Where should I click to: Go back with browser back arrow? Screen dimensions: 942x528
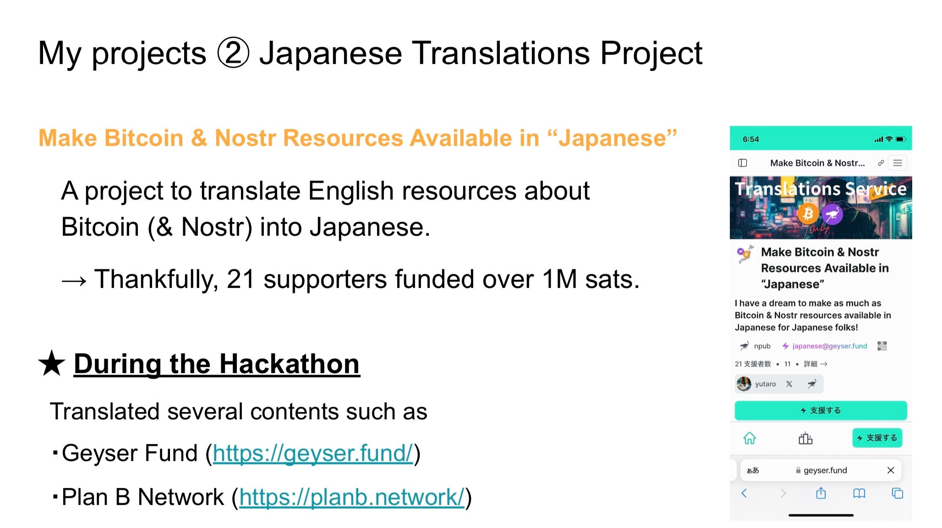point(744,493)
